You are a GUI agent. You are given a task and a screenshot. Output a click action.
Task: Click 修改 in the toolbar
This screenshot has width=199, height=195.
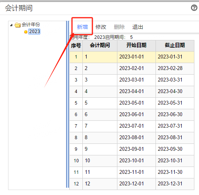click(x=101, y=27)
